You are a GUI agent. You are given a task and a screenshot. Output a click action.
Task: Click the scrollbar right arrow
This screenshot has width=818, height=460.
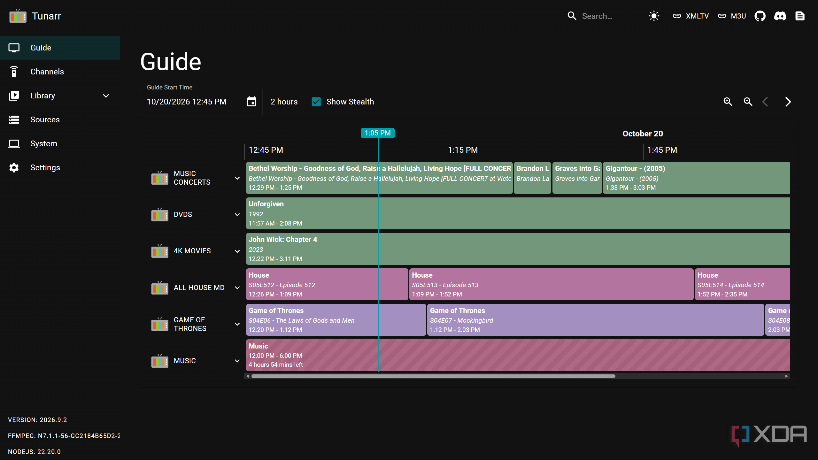786,376
